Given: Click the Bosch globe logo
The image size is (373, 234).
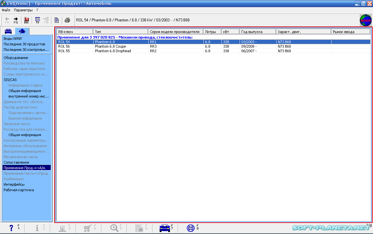Looking at the screenshot, I should [x=366, y=20].
